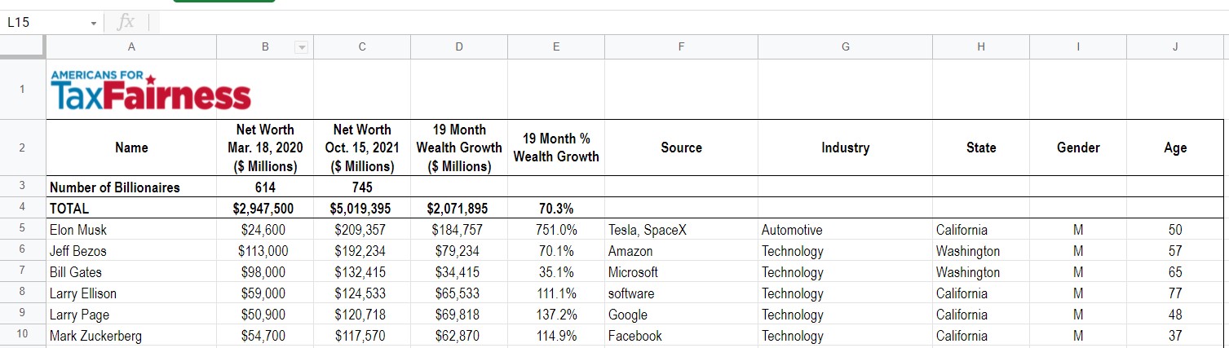1229x348 pixels.
Task: Select row 10 header
Action: (x=22, y=336)
